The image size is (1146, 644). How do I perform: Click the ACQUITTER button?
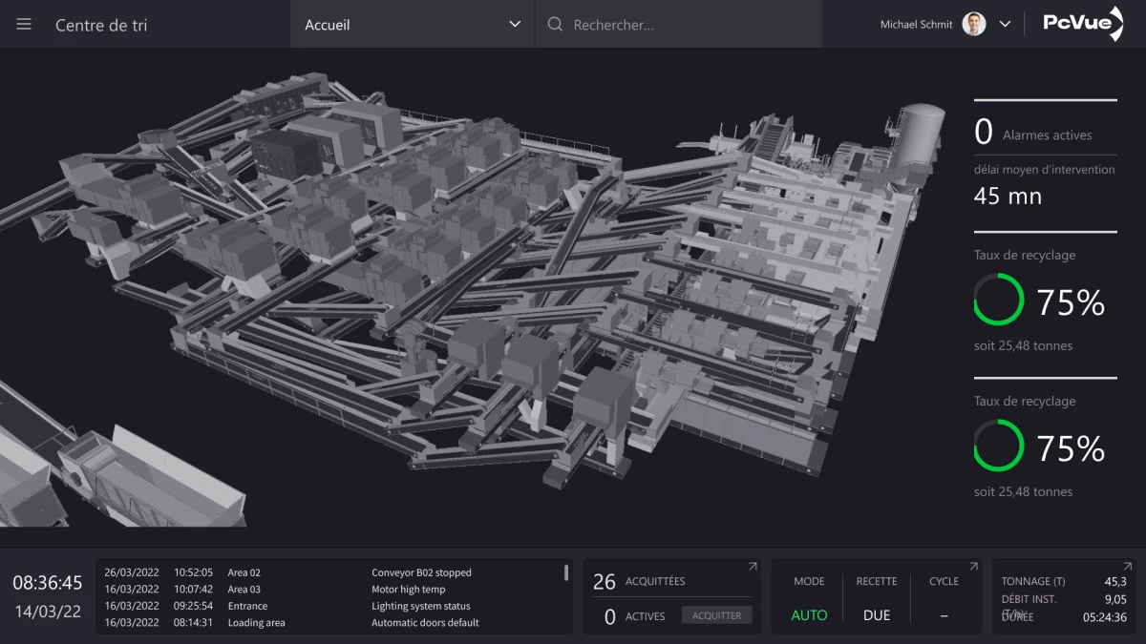point(716,615)
